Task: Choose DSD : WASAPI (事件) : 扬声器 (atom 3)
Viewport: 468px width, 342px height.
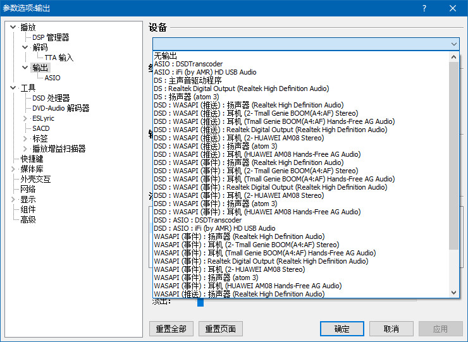Action: click(301, 204)
